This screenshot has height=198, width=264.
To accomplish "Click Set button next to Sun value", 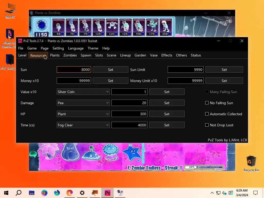I will coord(110,70).
